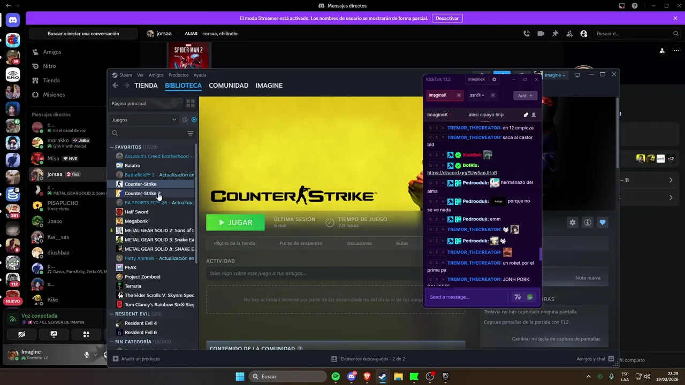Share your screen in Discord voice
685x385 pixels.
54,334
